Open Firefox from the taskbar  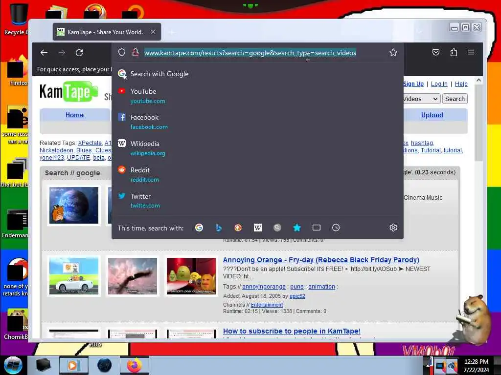[x=135, y=365]
